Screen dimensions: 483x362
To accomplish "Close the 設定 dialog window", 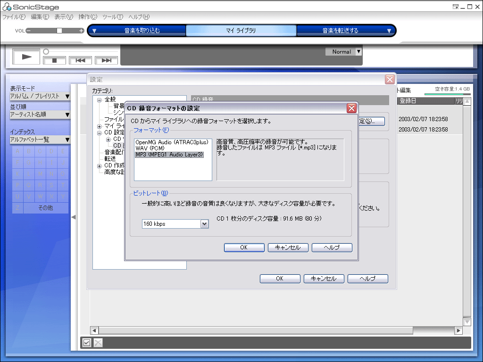I will point(390,79).
